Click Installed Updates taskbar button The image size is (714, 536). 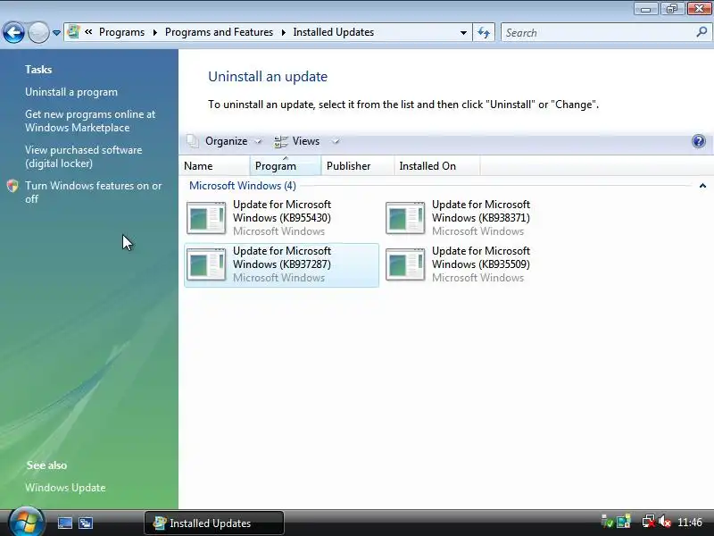point(214,523)
